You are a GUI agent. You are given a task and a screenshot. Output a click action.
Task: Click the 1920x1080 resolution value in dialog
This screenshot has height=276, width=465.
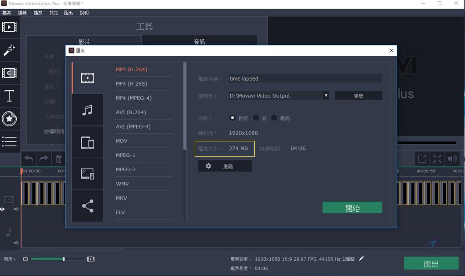point(243,133)
